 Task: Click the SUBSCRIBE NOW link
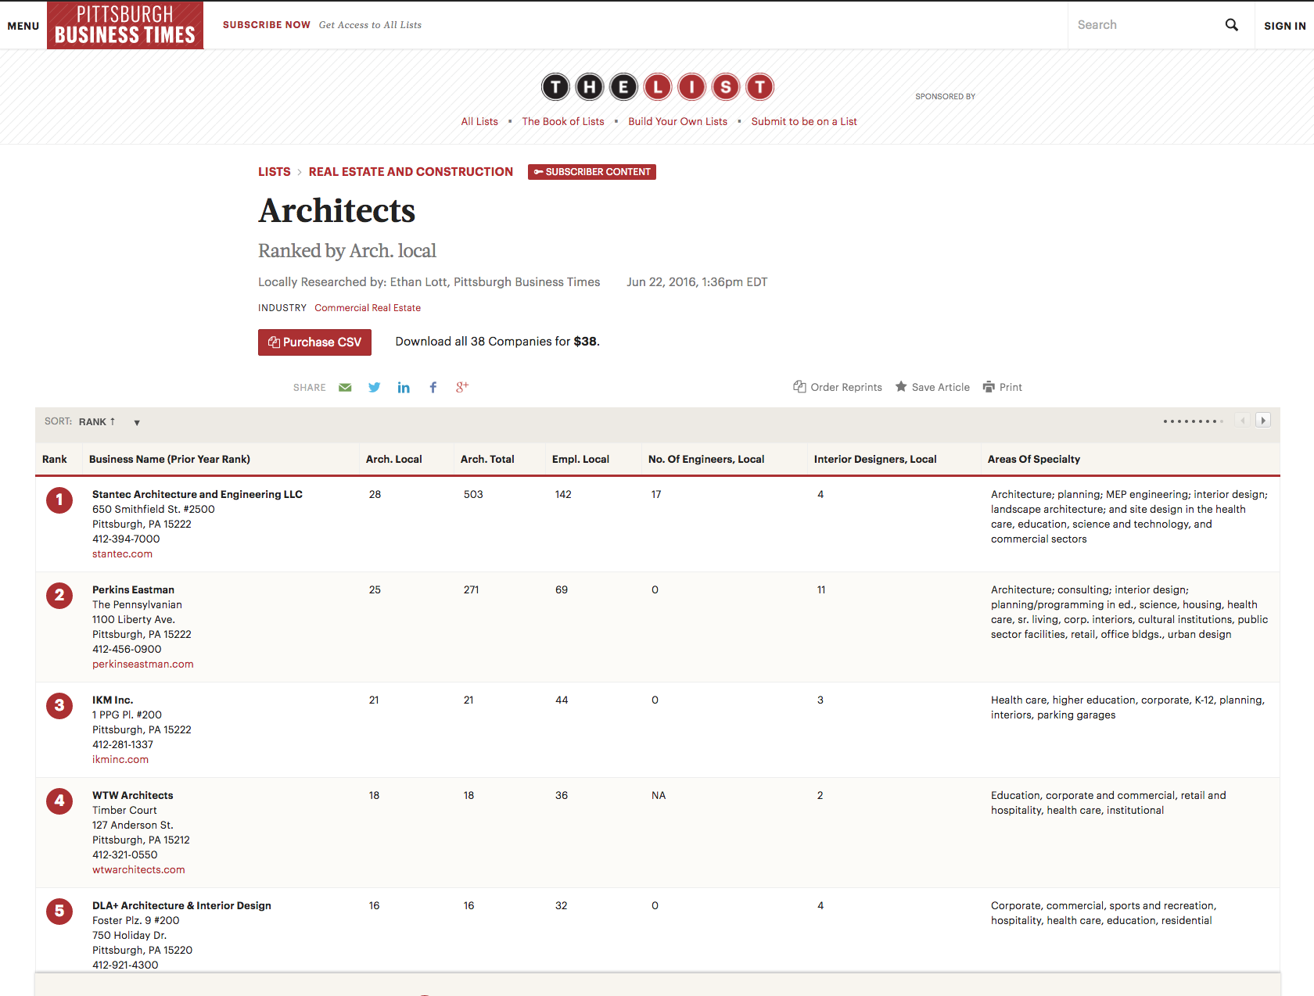(267, 25)
